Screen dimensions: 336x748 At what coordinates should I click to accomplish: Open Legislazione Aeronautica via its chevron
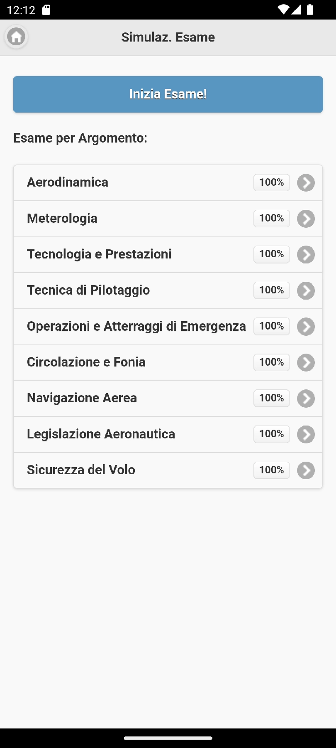pyautogui.click(x=306, y=434)
